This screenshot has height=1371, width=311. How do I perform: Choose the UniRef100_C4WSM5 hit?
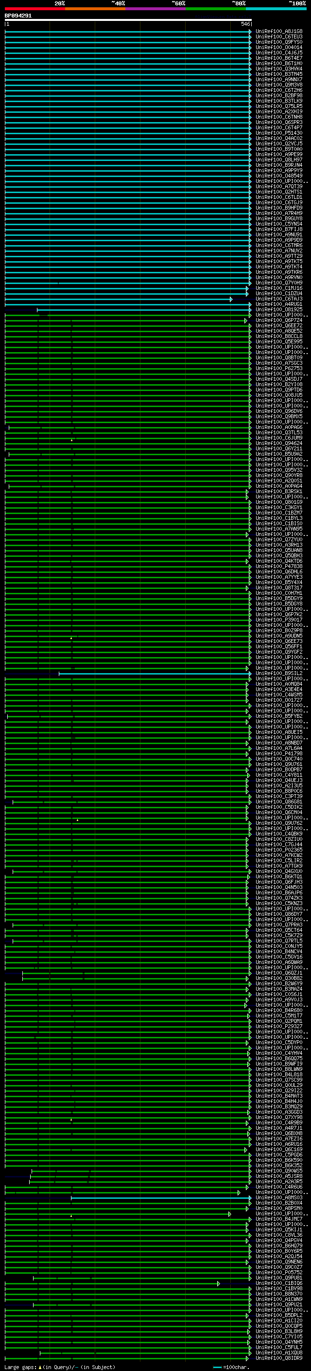pyautogui.click(x=279, y=695)
